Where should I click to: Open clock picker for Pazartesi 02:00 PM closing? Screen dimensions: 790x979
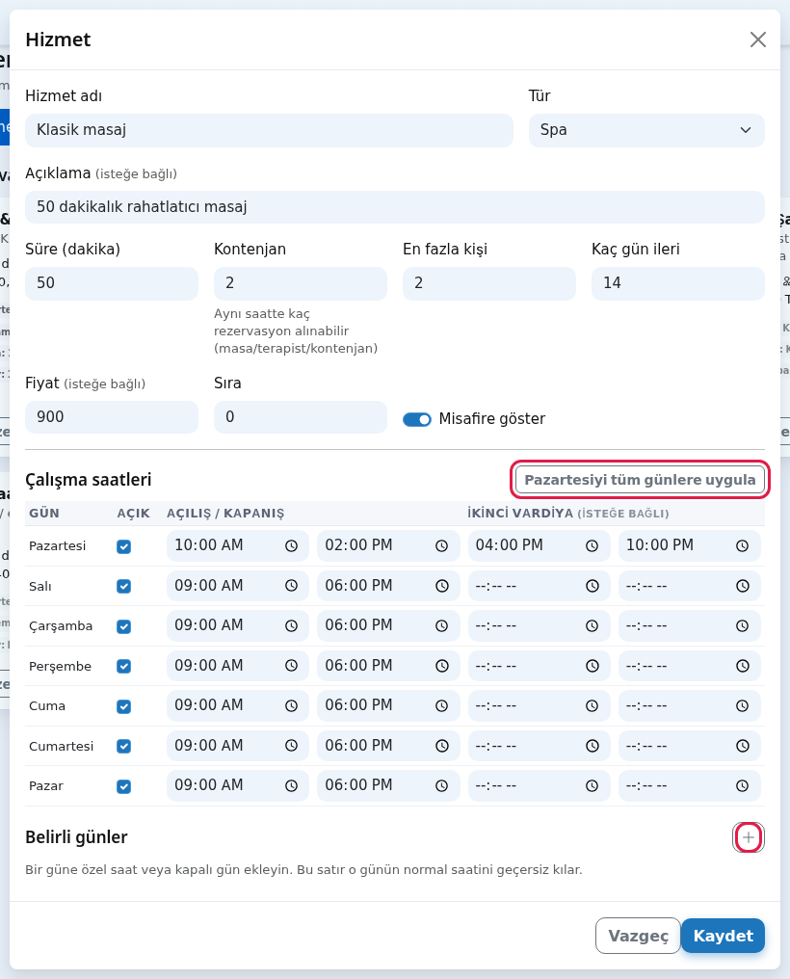[x=442, y=545]
